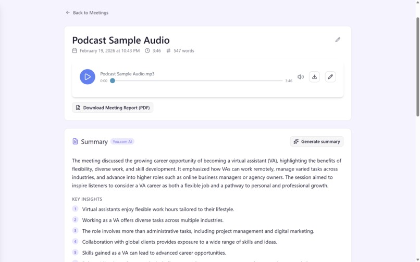This screenshot has height=262, width=420.
Task: Download the audio file using the download icon
Action: click(314, 77)
